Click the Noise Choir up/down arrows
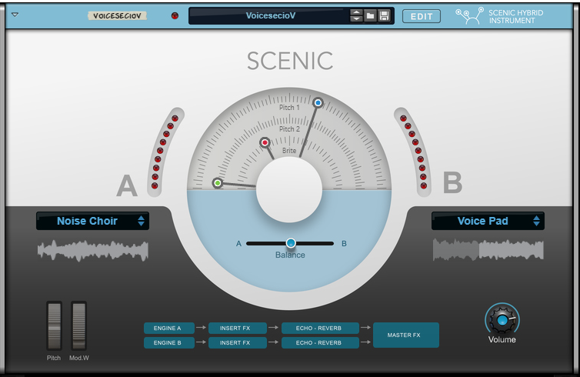 141,221
